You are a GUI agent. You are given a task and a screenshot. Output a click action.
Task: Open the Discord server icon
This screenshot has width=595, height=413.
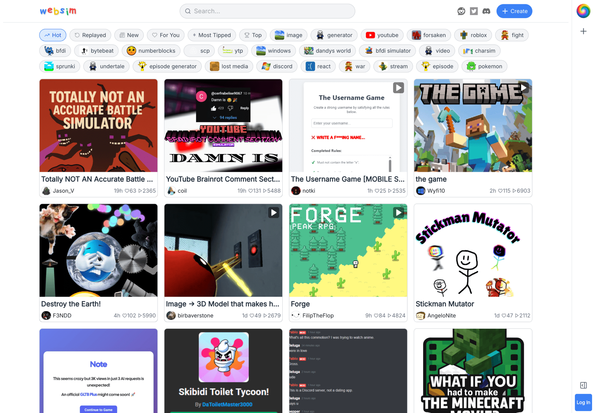[x=486, y=11]
